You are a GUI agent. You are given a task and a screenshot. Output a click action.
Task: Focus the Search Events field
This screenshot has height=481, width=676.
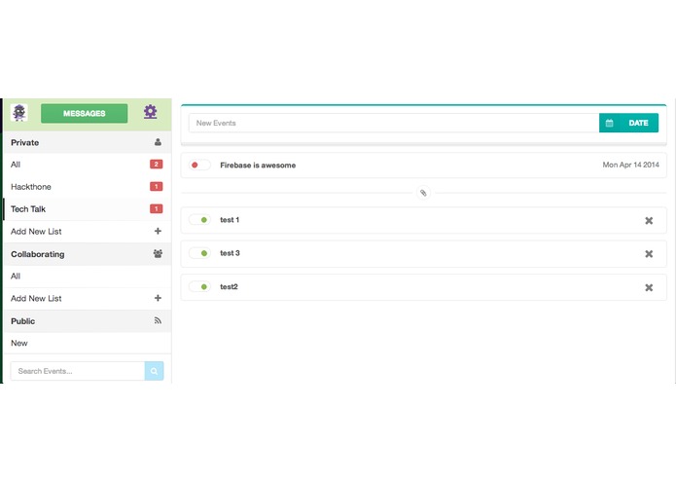(x=78, y=371)
